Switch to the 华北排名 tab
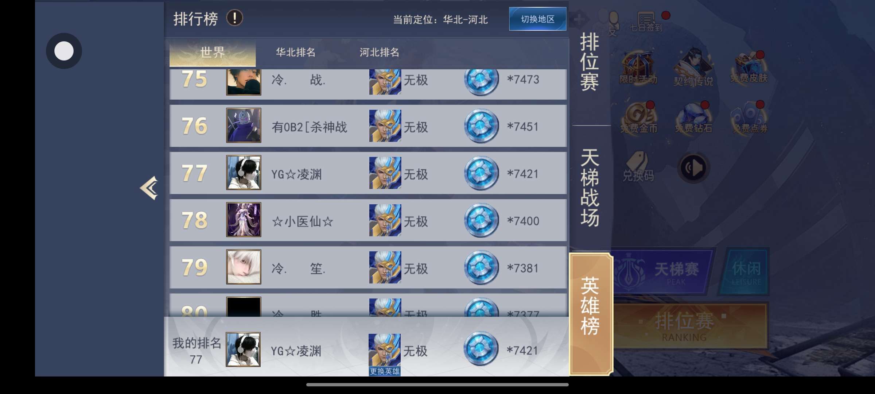This screenshot has width=875, height=394. (x=296, y=53)
